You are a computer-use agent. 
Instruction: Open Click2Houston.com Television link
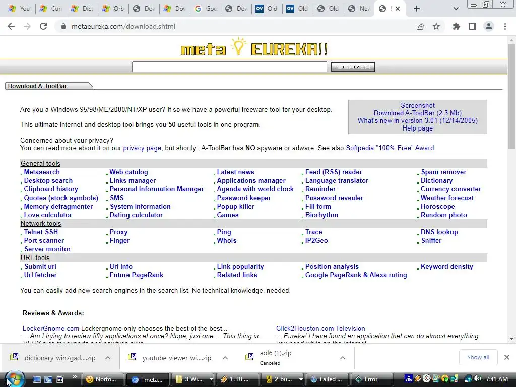(x=320, y=329)
